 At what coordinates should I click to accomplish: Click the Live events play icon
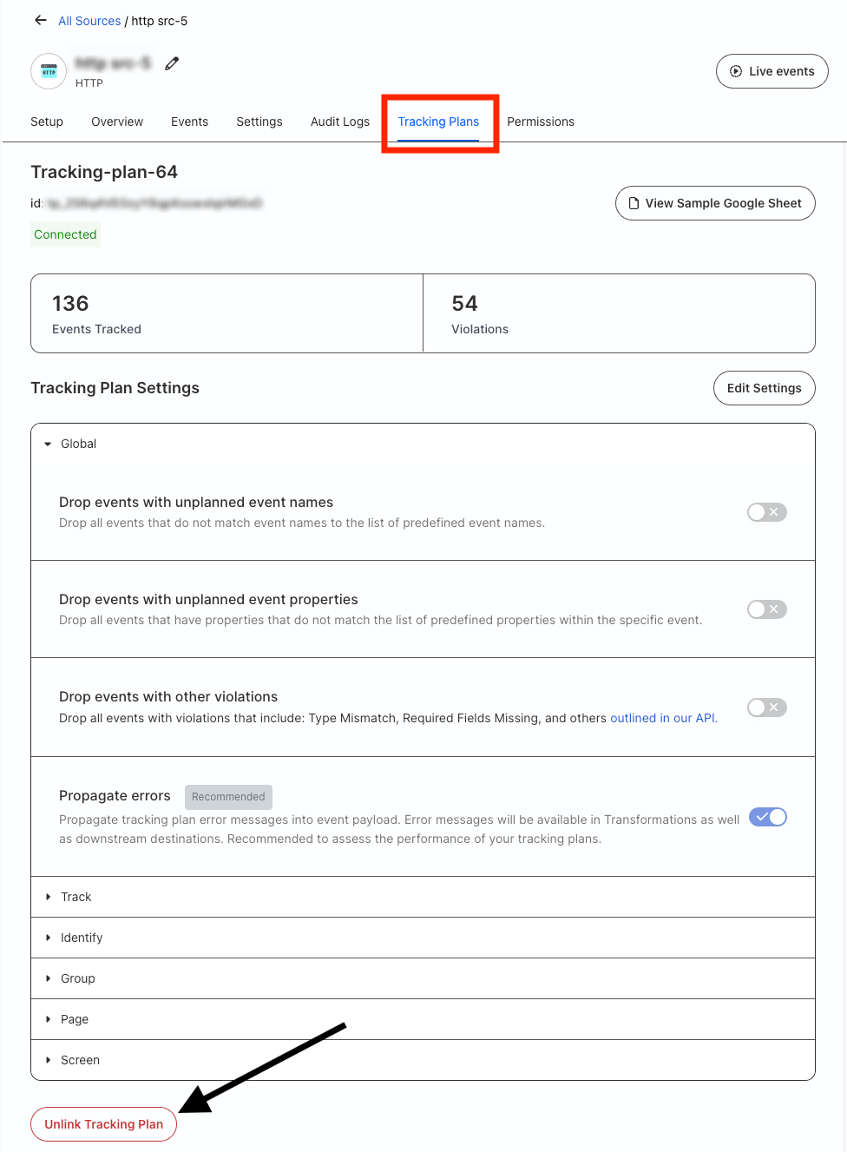[736, 71]
